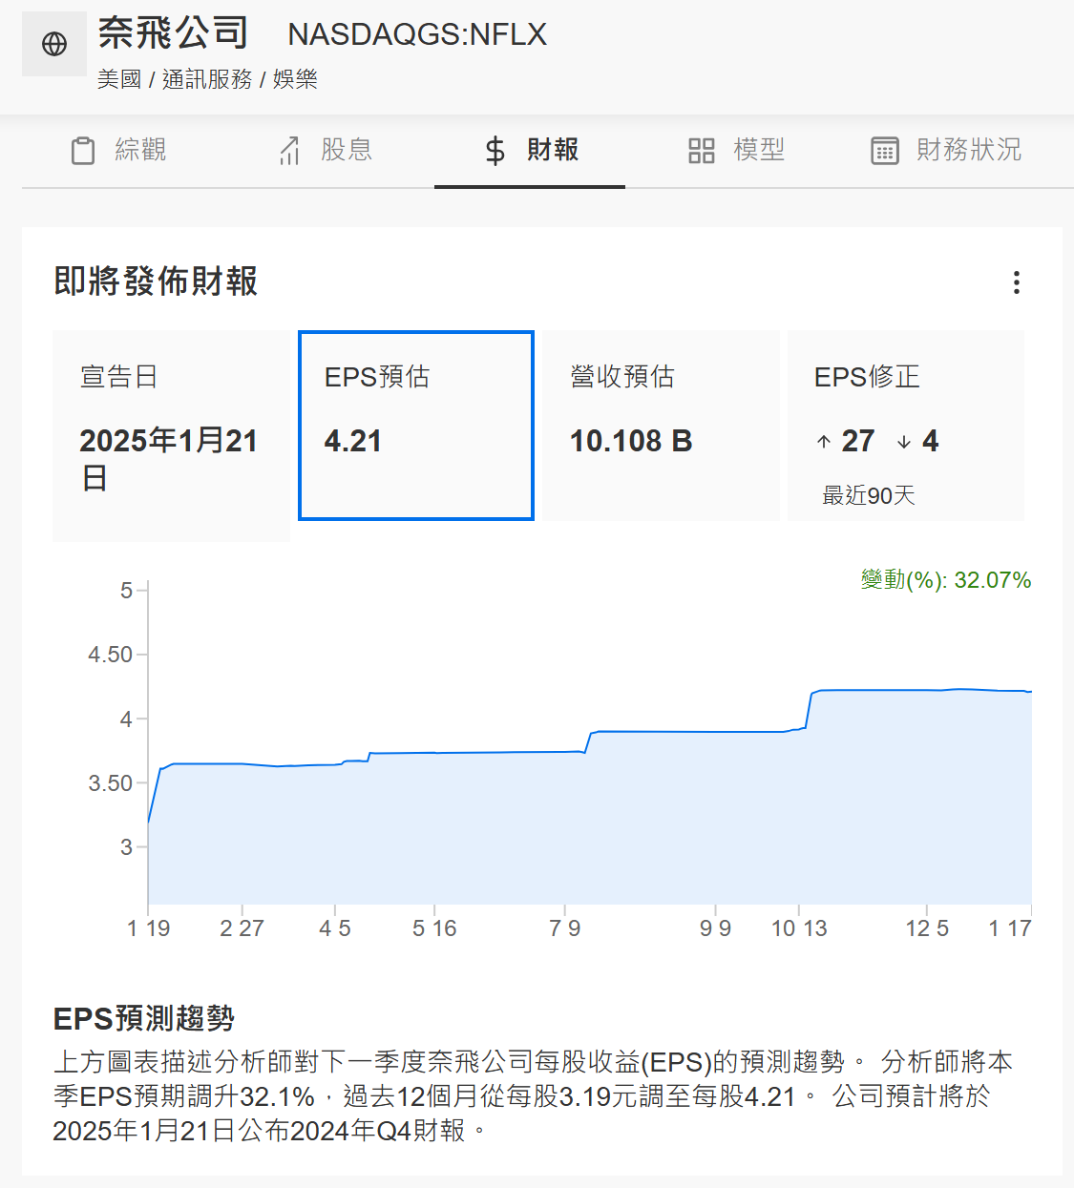1074x1188 pixels.
Task: Click the grid icon for 模型
Action: 702,151
